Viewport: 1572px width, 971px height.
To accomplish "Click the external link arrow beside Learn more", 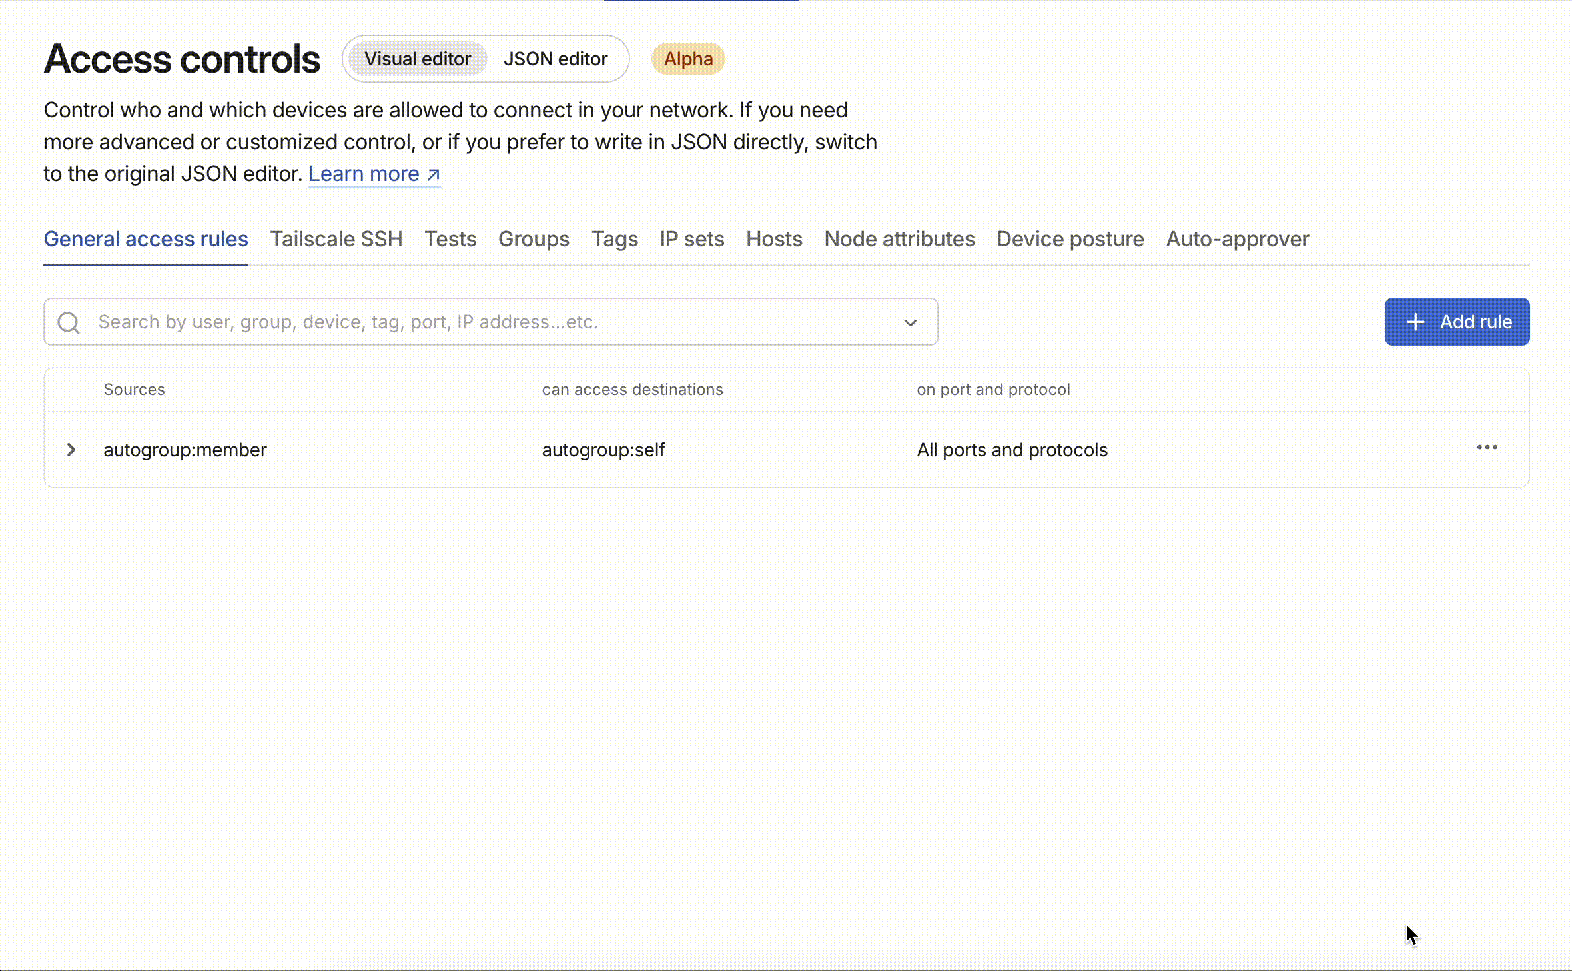I will pyautogui.click(x=433, y=174).
